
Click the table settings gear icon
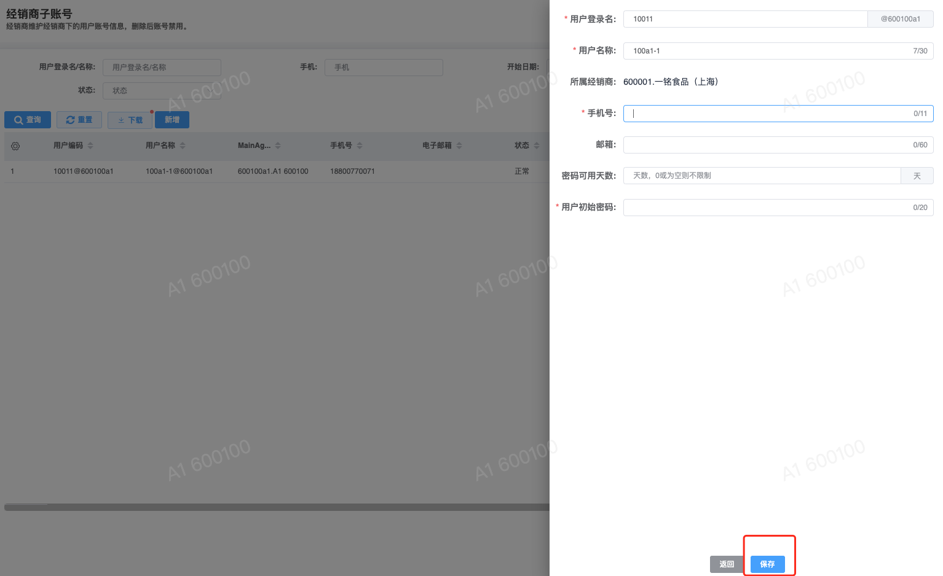(15, 146)
